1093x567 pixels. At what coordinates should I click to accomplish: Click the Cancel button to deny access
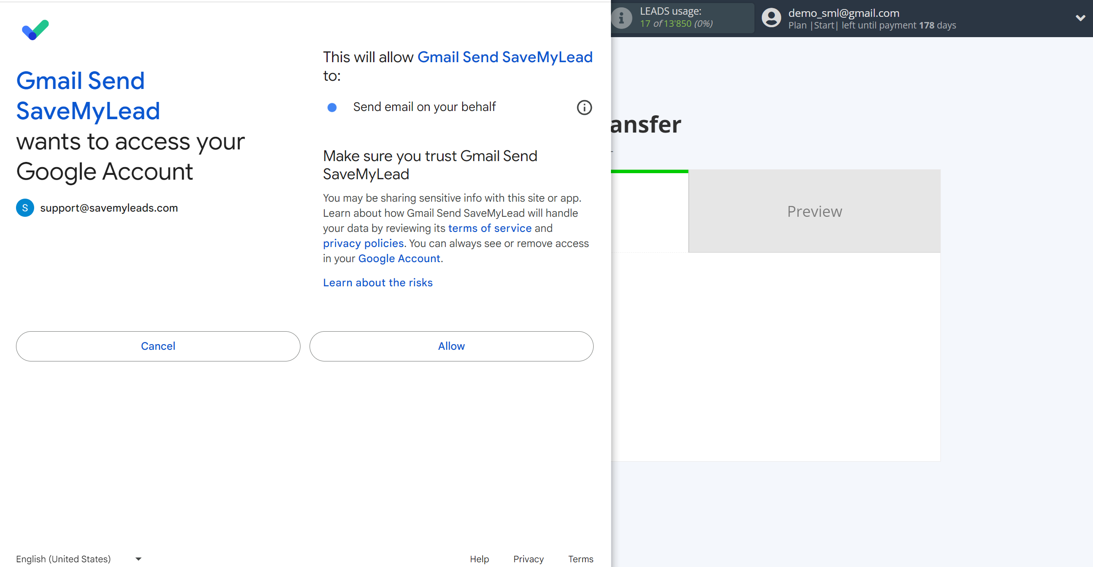coord(158,346)
